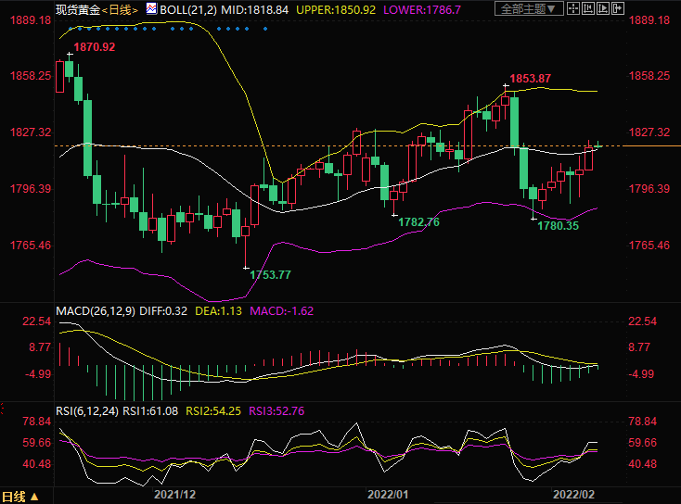
Task: Click the 1853.87 peak price label
Action: 530,79
